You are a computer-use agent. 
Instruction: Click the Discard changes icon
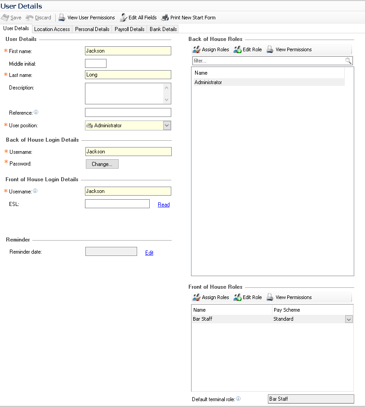(30, 18)
